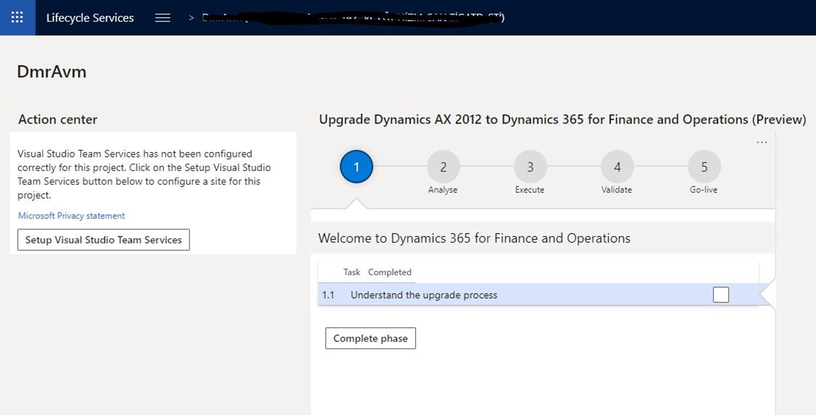Go to phase 2 Analyse step
The height and width of the screenshot is (415, 816).
point(443,167)
